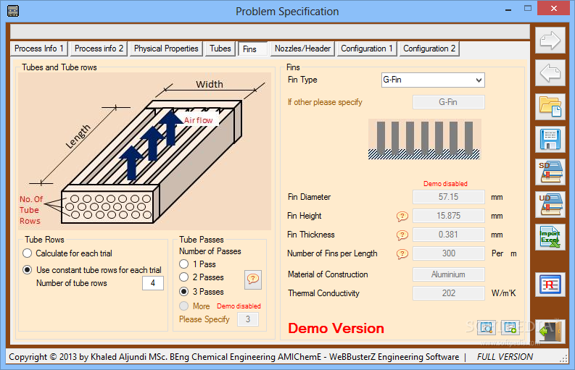Click the G-Fin diagram image
This screenshot has width=575, height=370.
coord(425,139)
